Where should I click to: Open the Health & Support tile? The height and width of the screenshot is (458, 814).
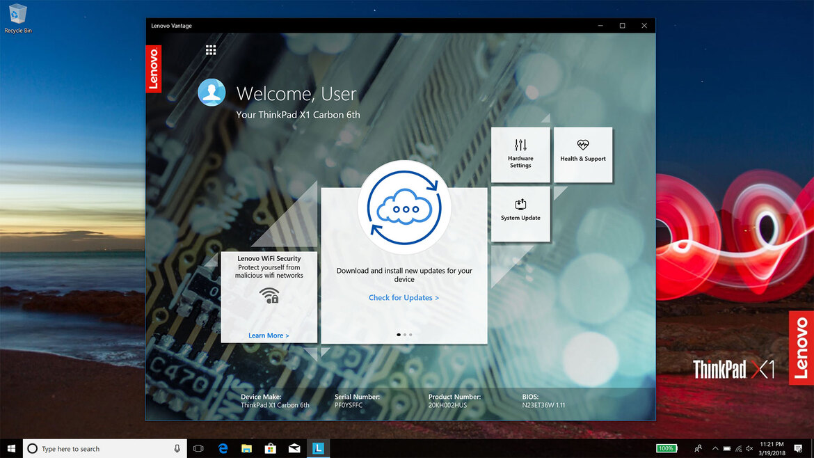[583, 155]
